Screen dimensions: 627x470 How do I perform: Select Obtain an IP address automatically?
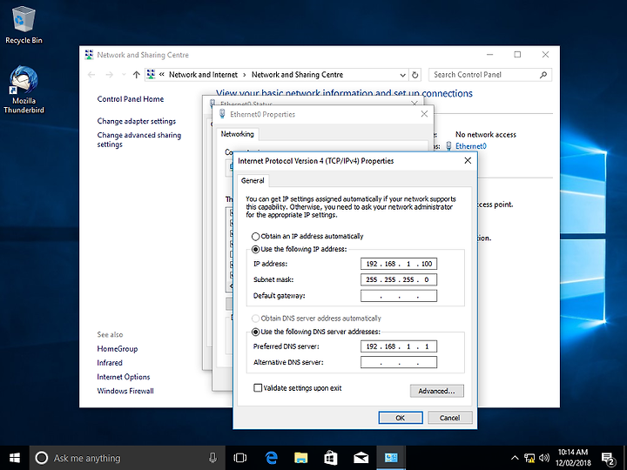pos(307,236)
